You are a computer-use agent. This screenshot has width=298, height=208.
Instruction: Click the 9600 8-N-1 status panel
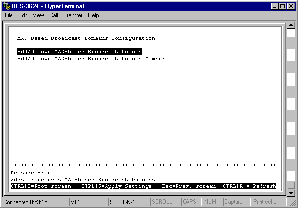click(127, 202)
